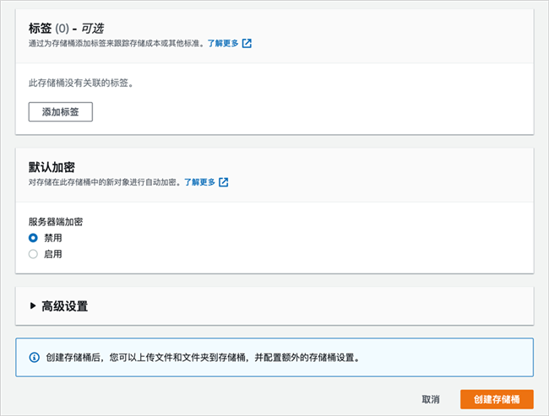Expand the 高级设置 section title

coord(65,306)
